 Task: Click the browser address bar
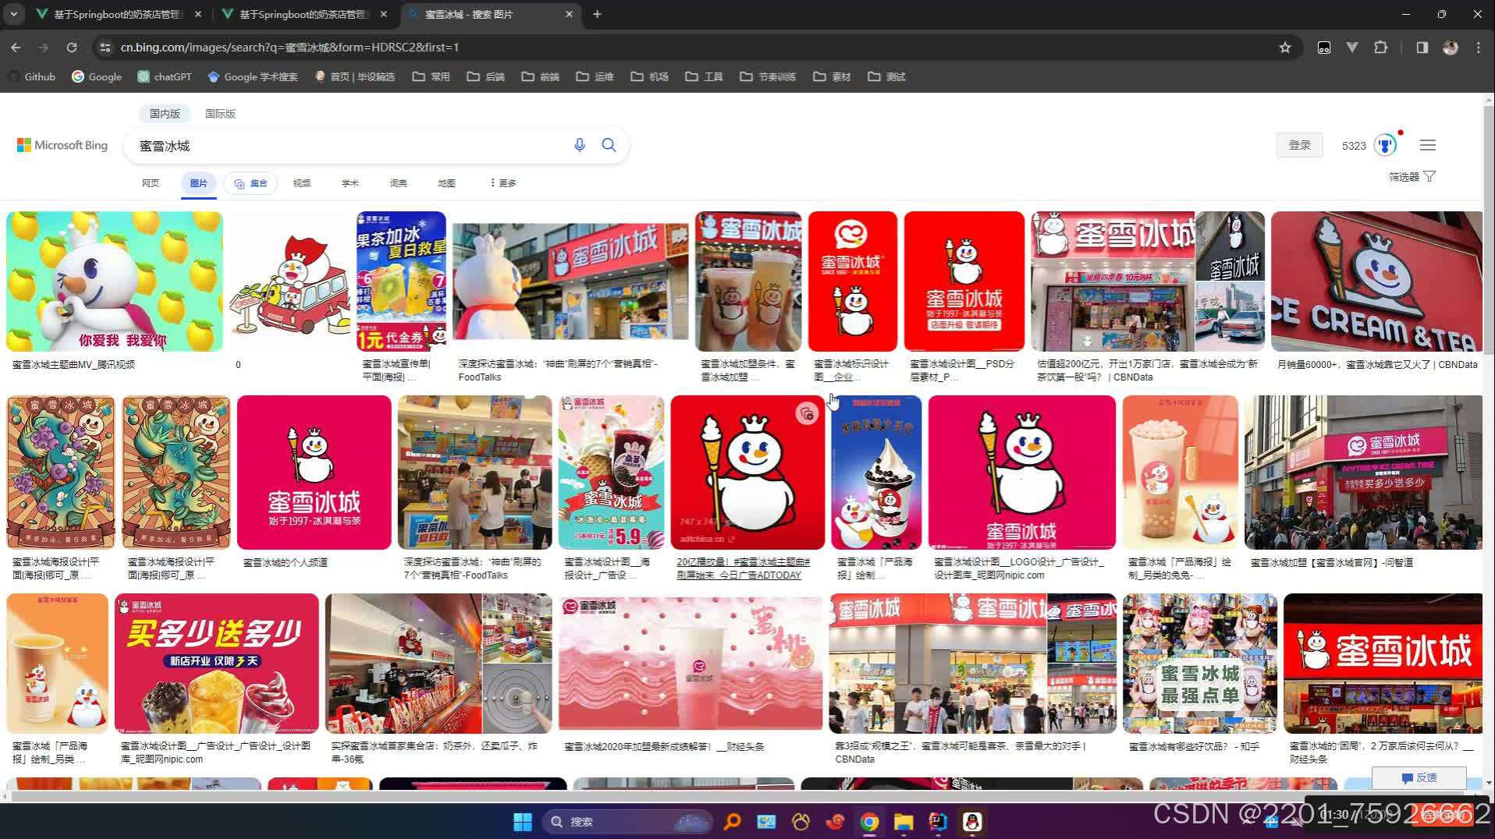(x=694, y=48)
